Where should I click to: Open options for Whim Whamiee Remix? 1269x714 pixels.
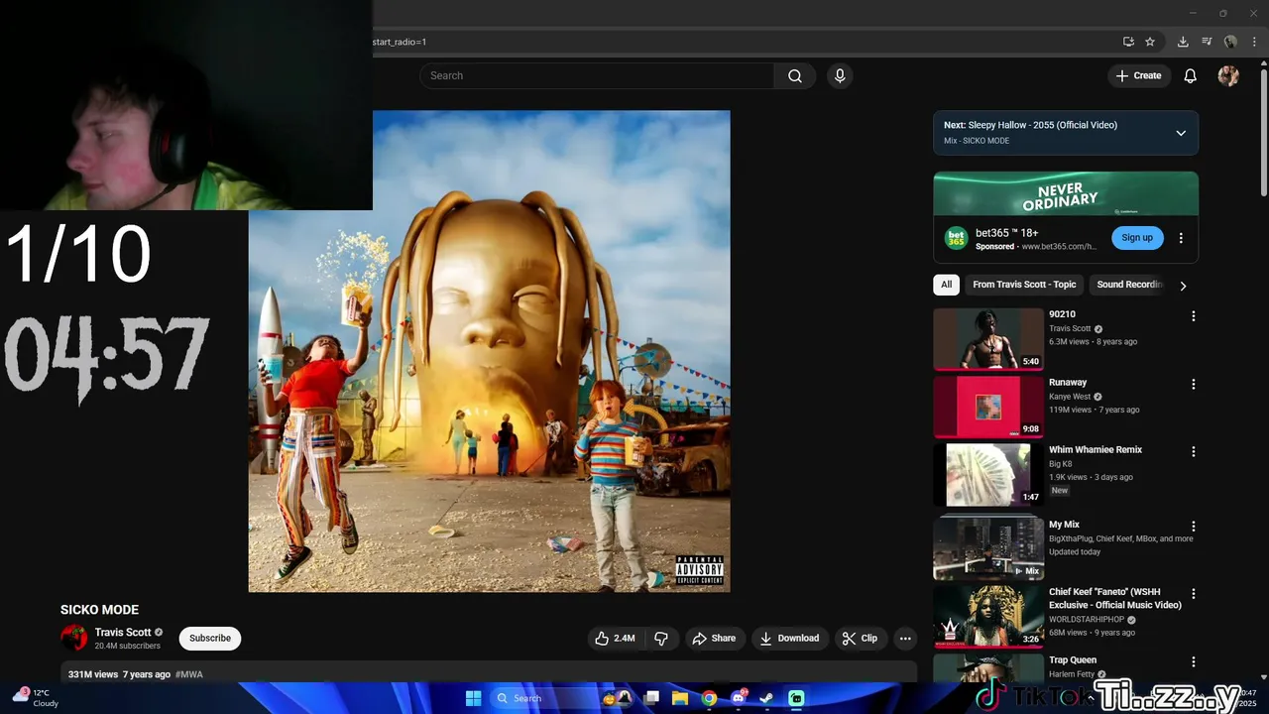click(x=1194, y=451)
